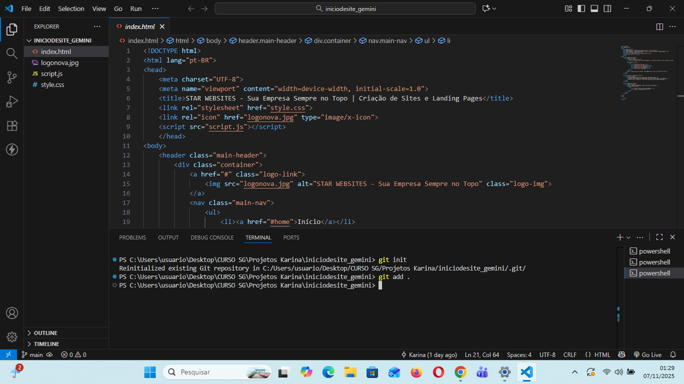The image size is (684, 384).
Task: Start Go Live server from status bar
Action: pos(647,354)
